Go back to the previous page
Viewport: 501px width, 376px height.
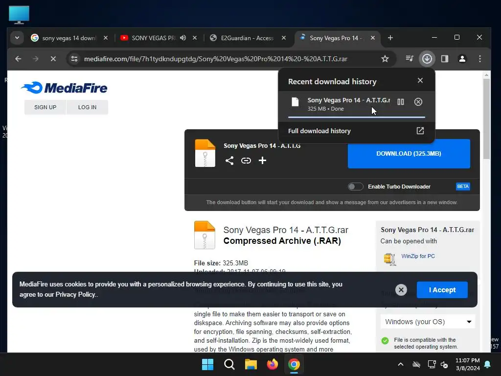(18, 59)
